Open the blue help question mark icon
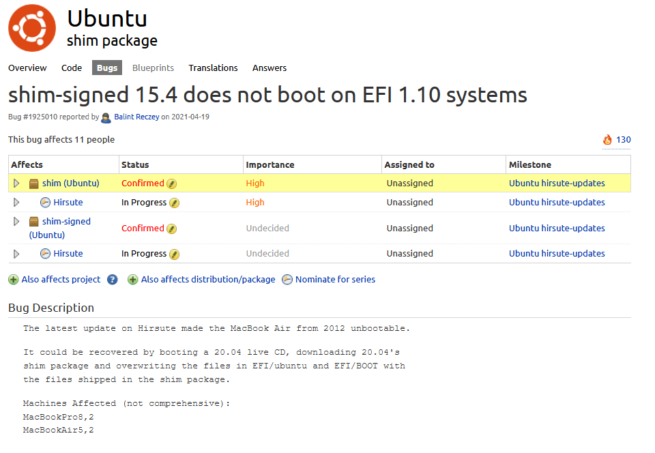This screenshot has width=655, height=453. pos(113,280)
